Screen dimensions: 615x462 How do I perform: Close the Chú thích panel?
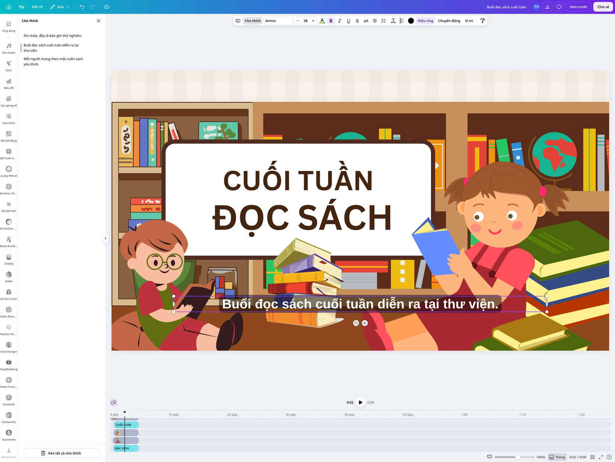(x=99, y=21)
